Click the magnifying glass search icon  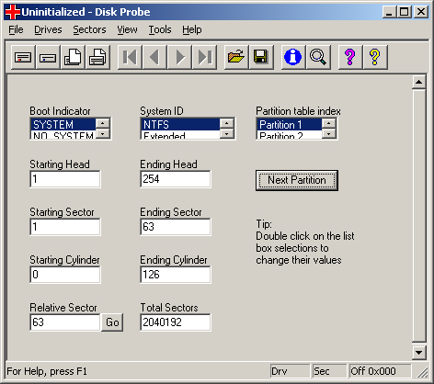pyautogui.click(x=318, y=57)
